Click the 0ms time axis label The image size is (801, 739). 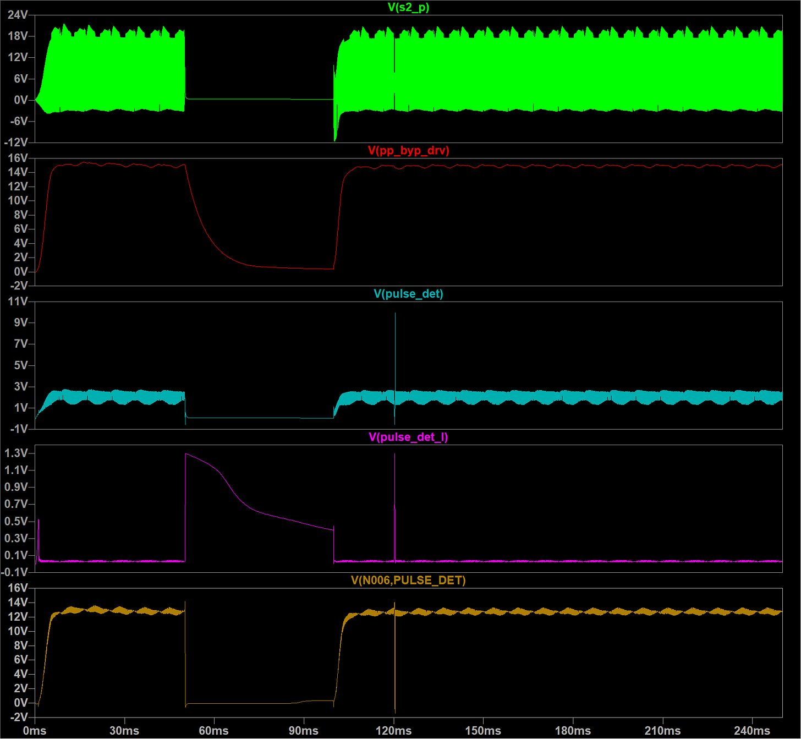35,731
